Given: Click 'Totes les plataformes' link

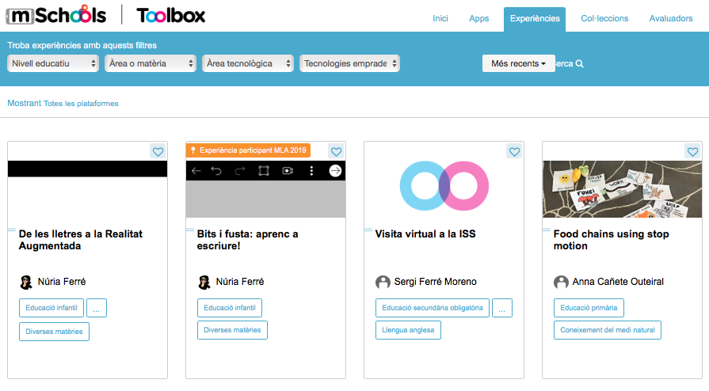Looking at the screenshot, I should pyautogui.click(x=81, y=104).
